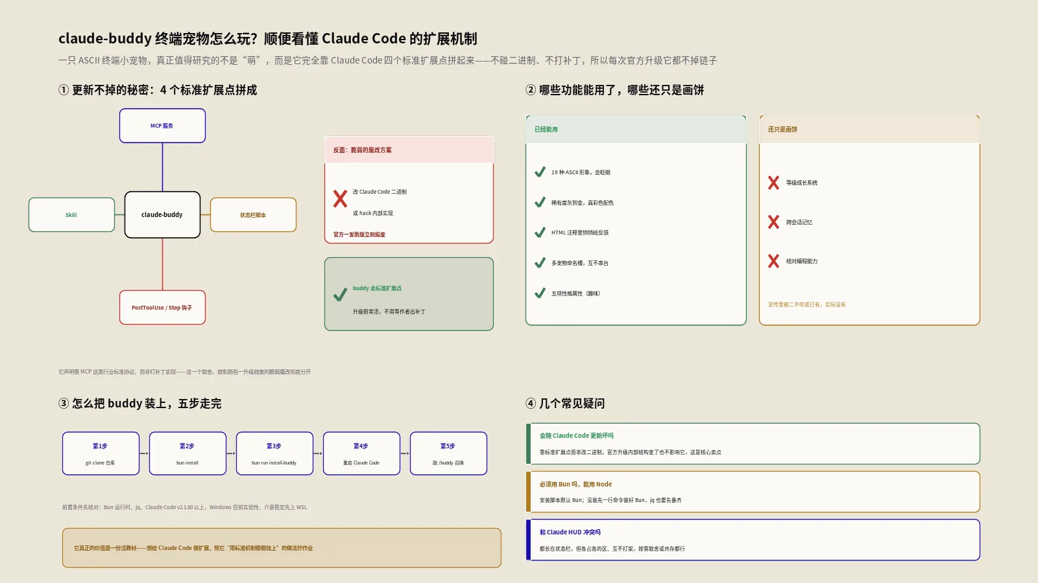Screen dimensions: 1038x583
Task: Click the check mark beside '19 种 ASCII 形象'
Action: click(540, 172)
